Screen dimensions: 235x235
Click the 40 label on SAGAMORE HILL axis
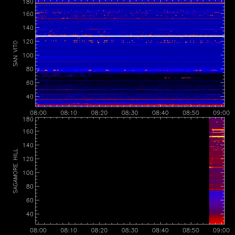click(x=30, y=214)
